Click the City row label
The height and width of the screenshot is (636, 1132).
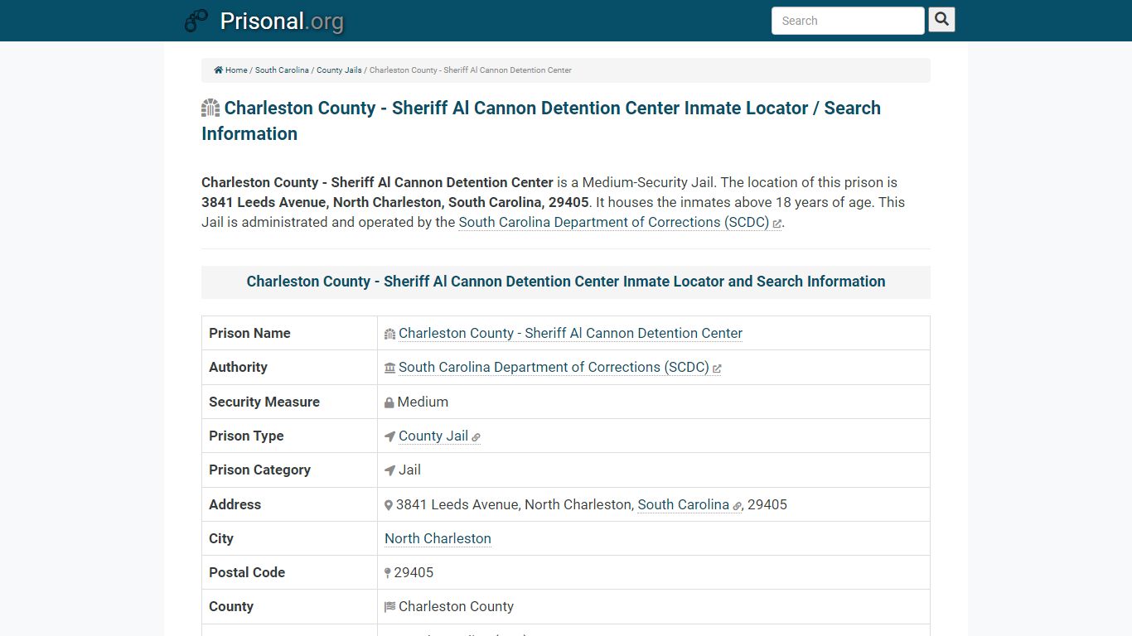[220, 538]
